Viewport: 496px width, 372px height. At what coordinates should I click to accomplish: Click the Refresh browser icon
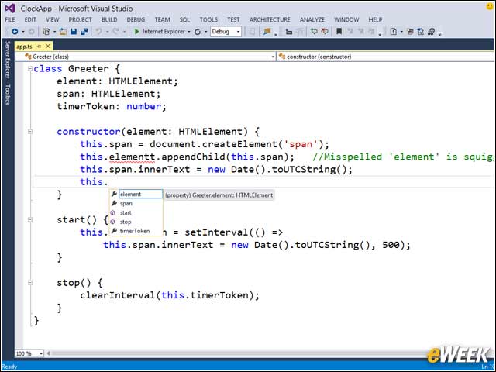(x=198, y=32)
